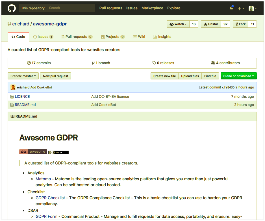Open latest commit message Add CookieBot

41,87
